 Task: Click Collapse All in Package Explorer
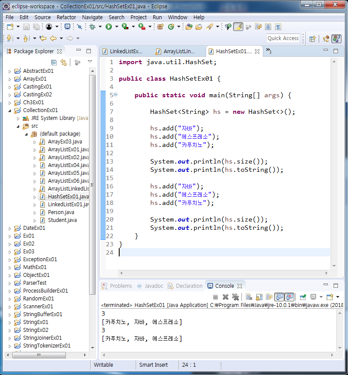[54, 62]
